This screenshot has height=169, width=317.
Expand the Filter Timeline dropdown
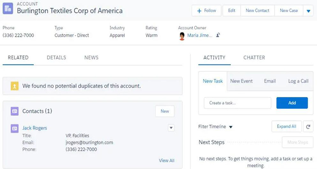(x=215, y=127)
